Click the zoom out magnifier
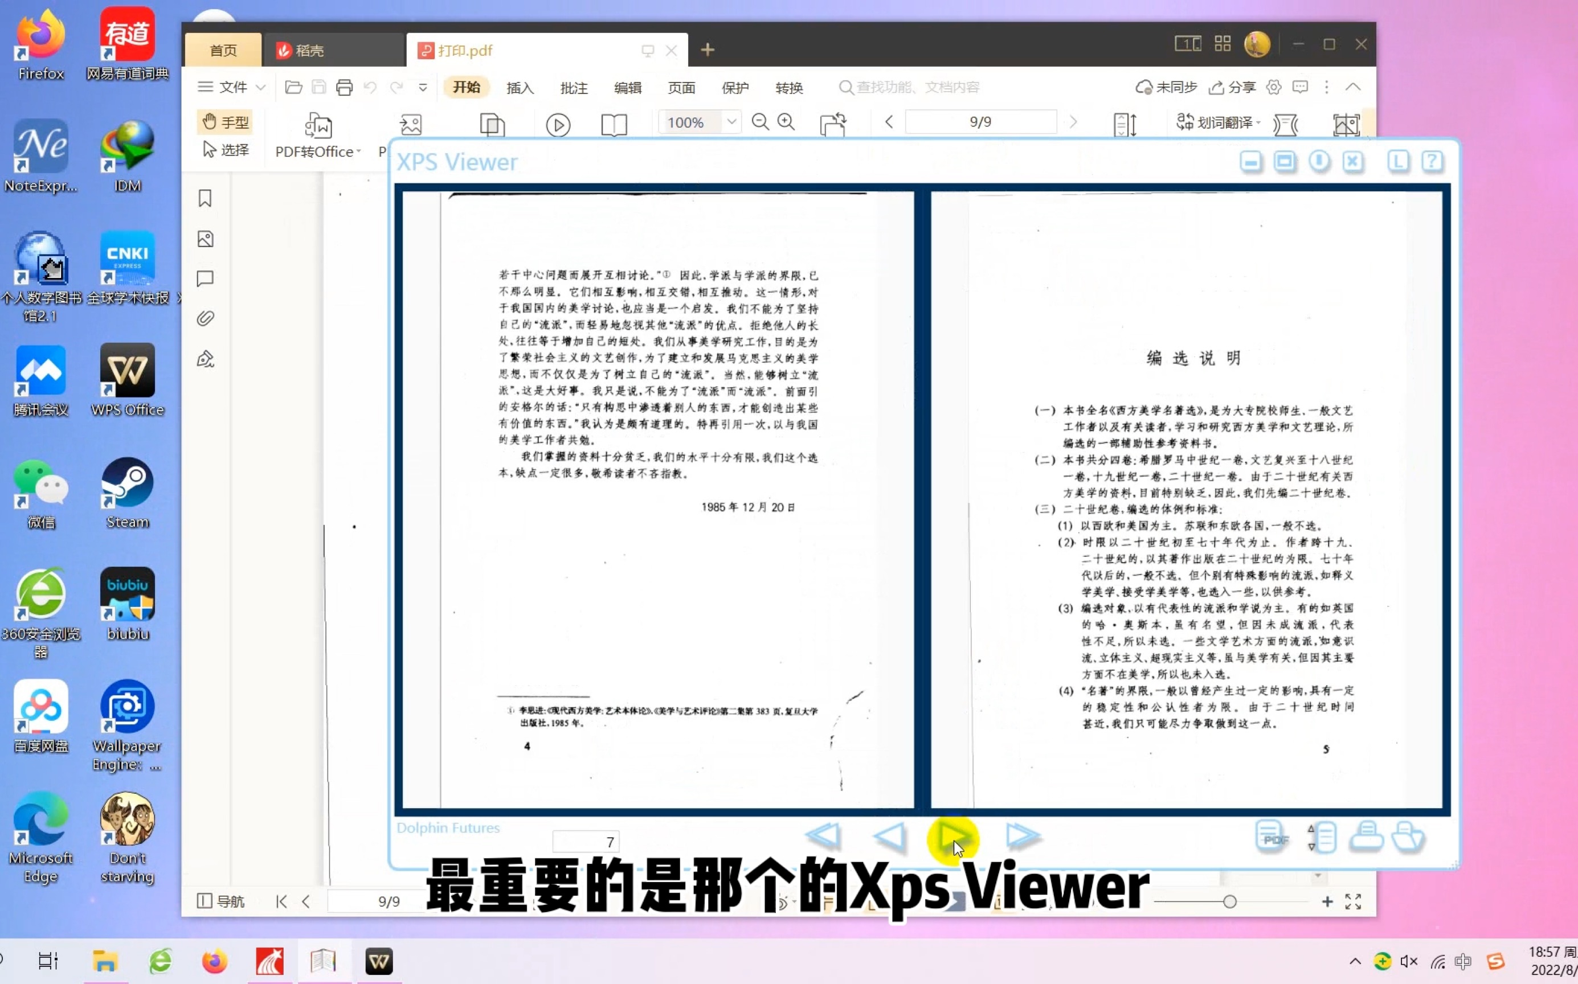The height and width of the screenshot is (984, 1578). [760, 122]
